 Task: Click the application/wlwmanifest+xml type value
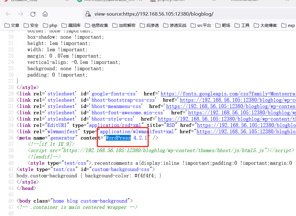[137, 132]
